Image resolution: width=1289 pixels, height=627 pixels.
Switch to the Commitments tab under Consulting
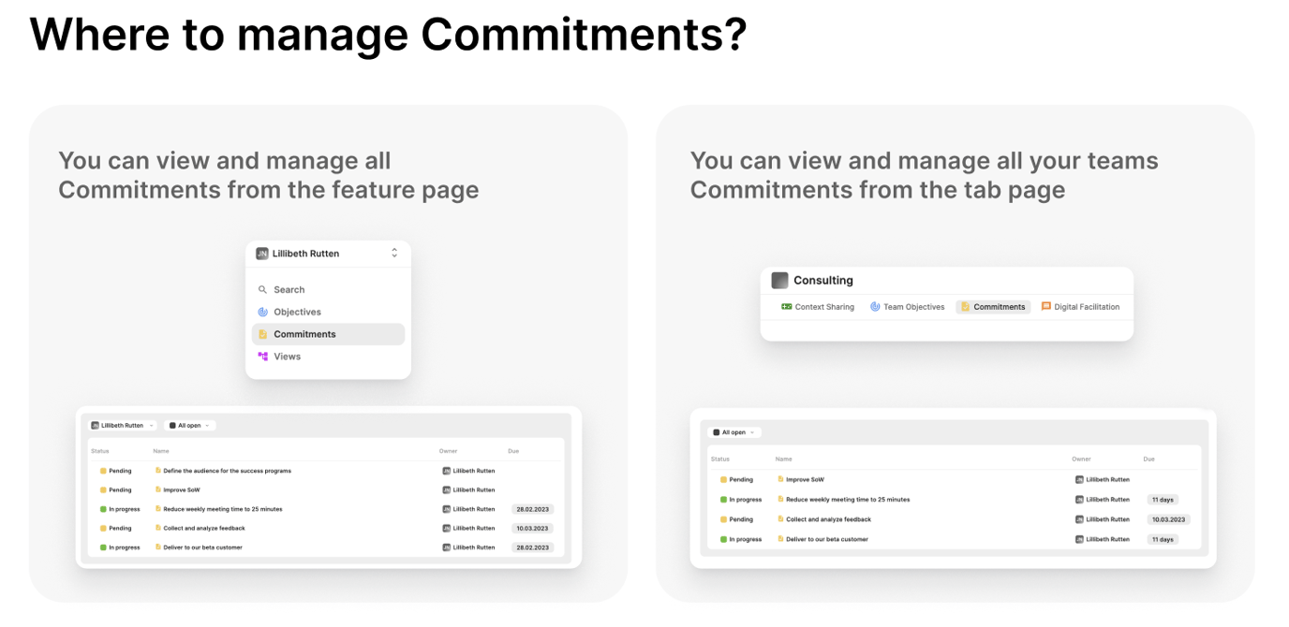(993, 307)
